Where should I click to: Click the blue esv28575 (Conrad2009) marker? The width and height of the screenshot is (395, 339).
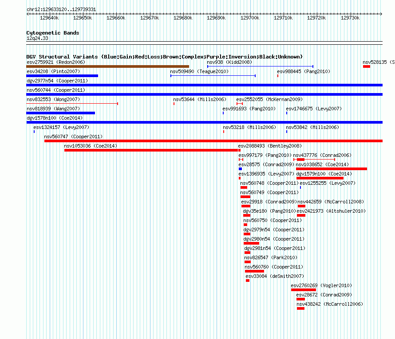240,169
